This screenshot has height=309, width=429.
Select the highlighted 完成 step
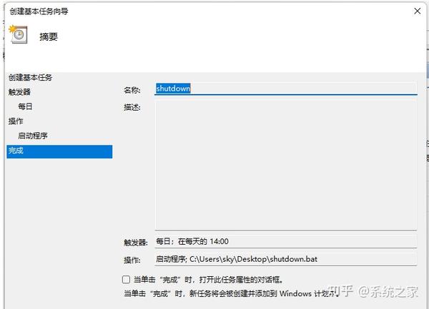pos(59,151)
